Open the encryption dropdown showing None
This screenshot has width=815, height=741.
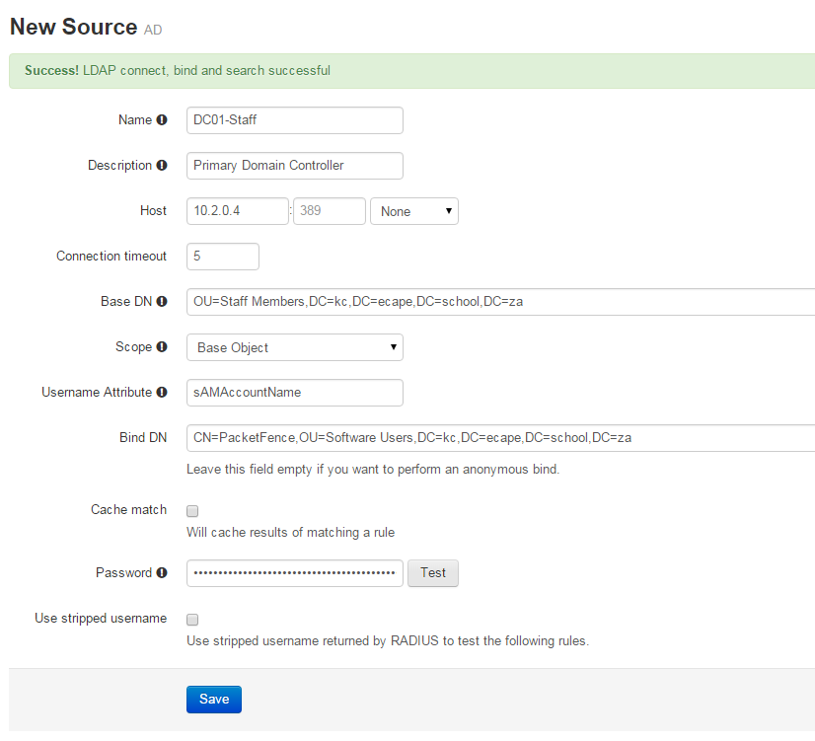click(413, 211)
